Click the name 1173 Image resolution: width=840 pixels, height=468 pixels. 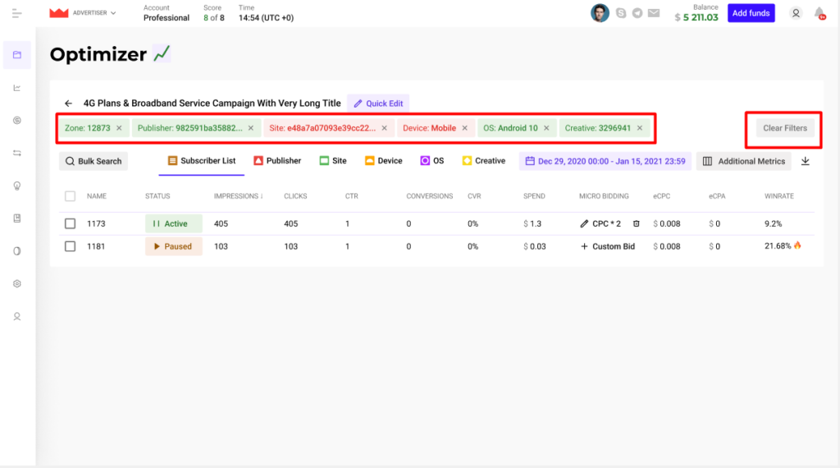tap(96, 223)
